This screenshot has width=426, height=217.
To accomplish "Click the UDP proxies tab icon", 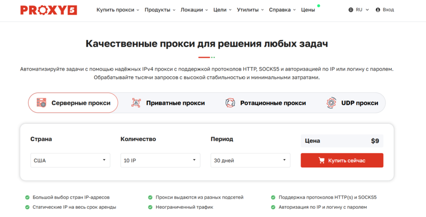I will [x=331, y=103].
